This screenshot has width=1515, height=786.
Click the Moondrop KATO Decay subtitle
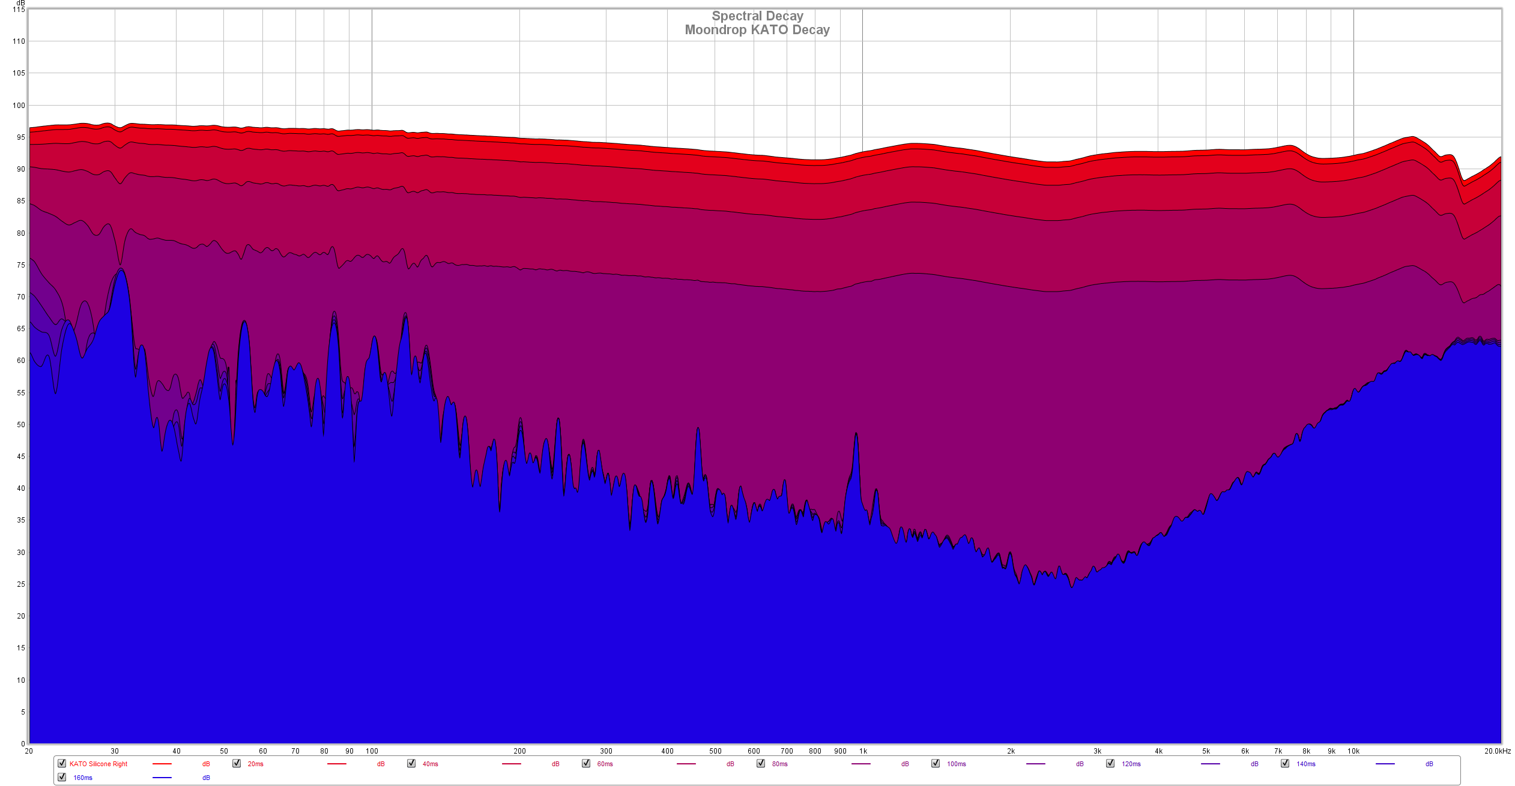pos(757,30)
